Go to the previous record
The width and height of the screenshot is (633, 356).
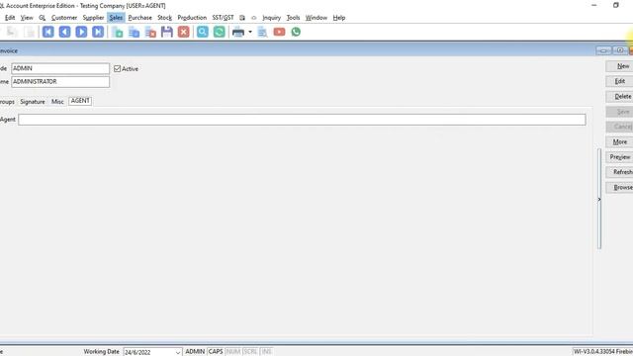pos(64,32)
